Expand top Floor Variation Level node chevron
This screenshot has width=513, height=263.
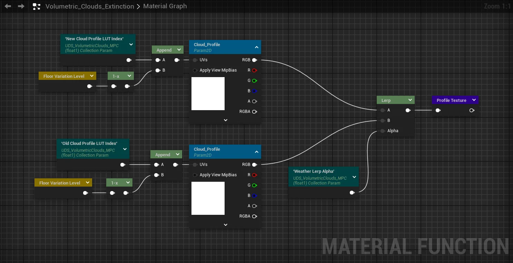[x=91, y=76]
